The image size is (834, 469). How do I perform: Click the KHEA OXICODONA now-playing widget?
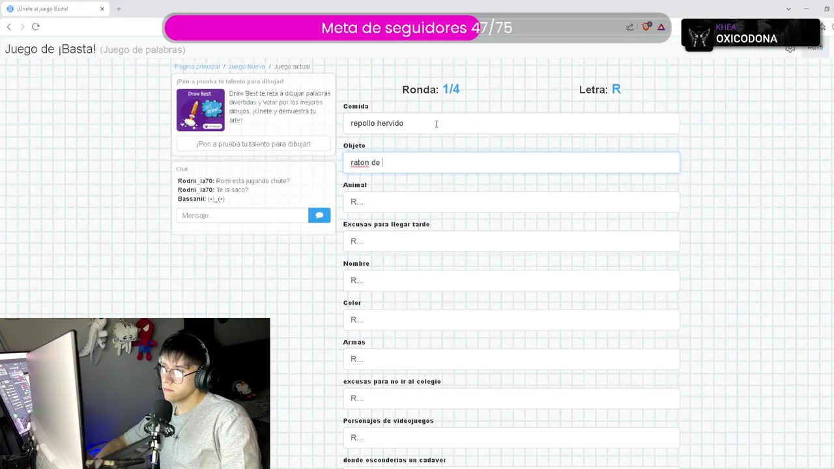pyautogui.click(x=750, y=35)
